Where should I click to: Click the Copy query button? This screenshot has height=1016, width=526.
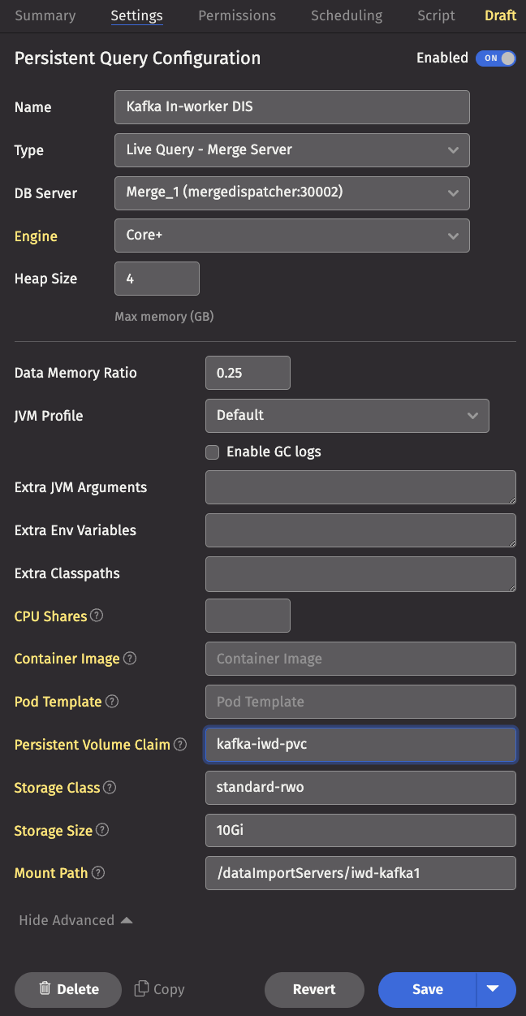coord(159,989)
